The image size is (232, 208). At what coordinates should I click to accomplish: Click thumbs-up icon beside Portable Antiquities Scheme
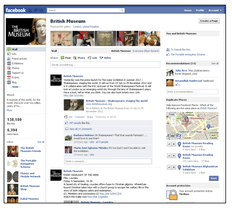[x=168, y=54]
